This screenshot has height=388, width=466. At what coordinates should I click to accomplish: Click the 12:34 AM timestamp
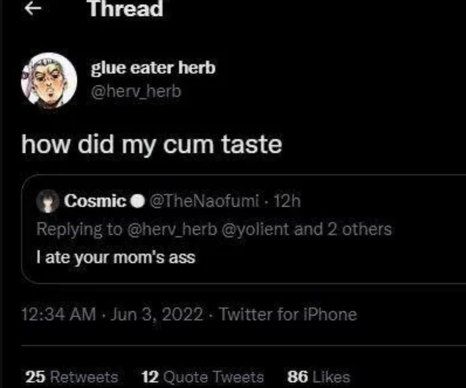tap(59, 314)
